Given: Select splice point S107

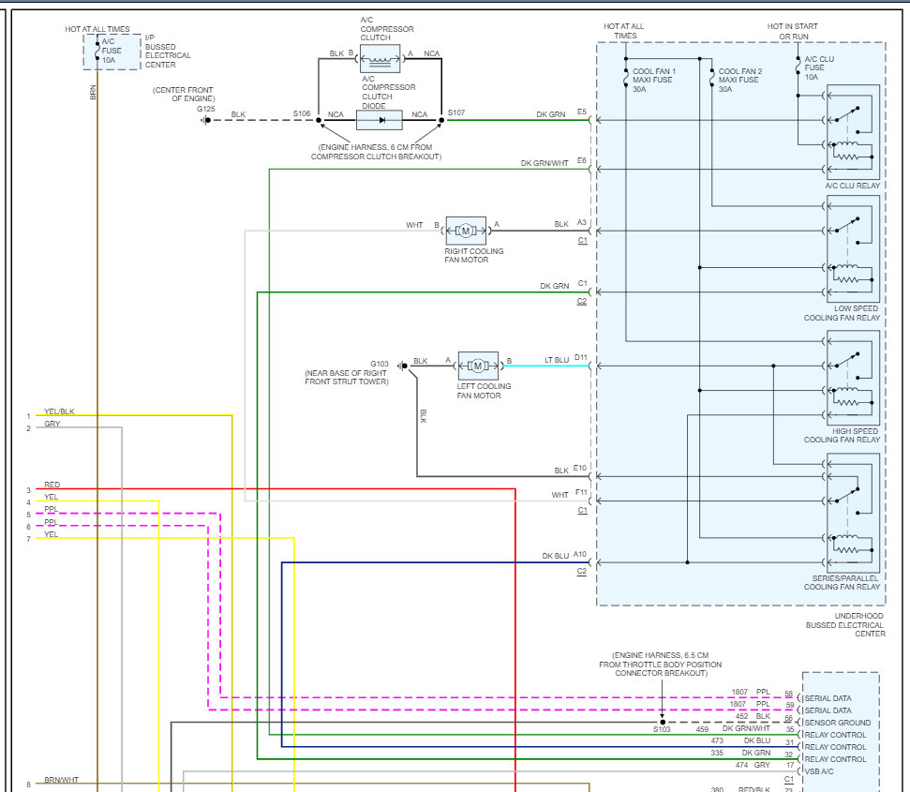Looking at the screenshot, I should point(441,120).
